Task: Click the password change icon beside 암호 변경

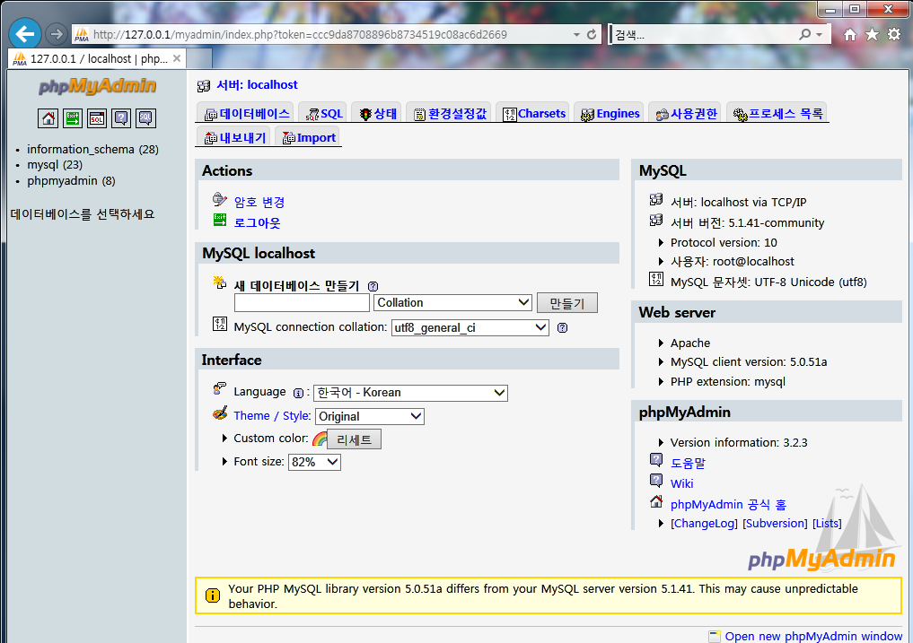Action: click(x=220, y=200)
